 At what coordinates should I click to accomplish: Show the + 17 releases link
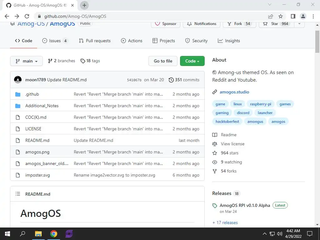pos(225,222)
